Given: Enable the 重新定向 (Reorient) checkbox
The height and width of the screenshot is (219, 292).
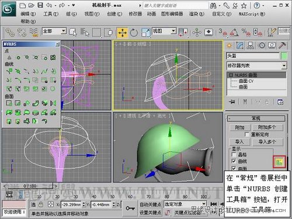Looking at the screenshot, I should pos(247,134).
